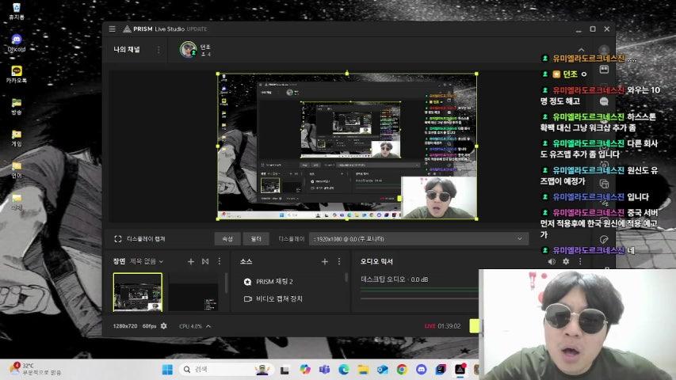
Task: Select the PRISM 채팅 2 source
Action: coord(274,281)
